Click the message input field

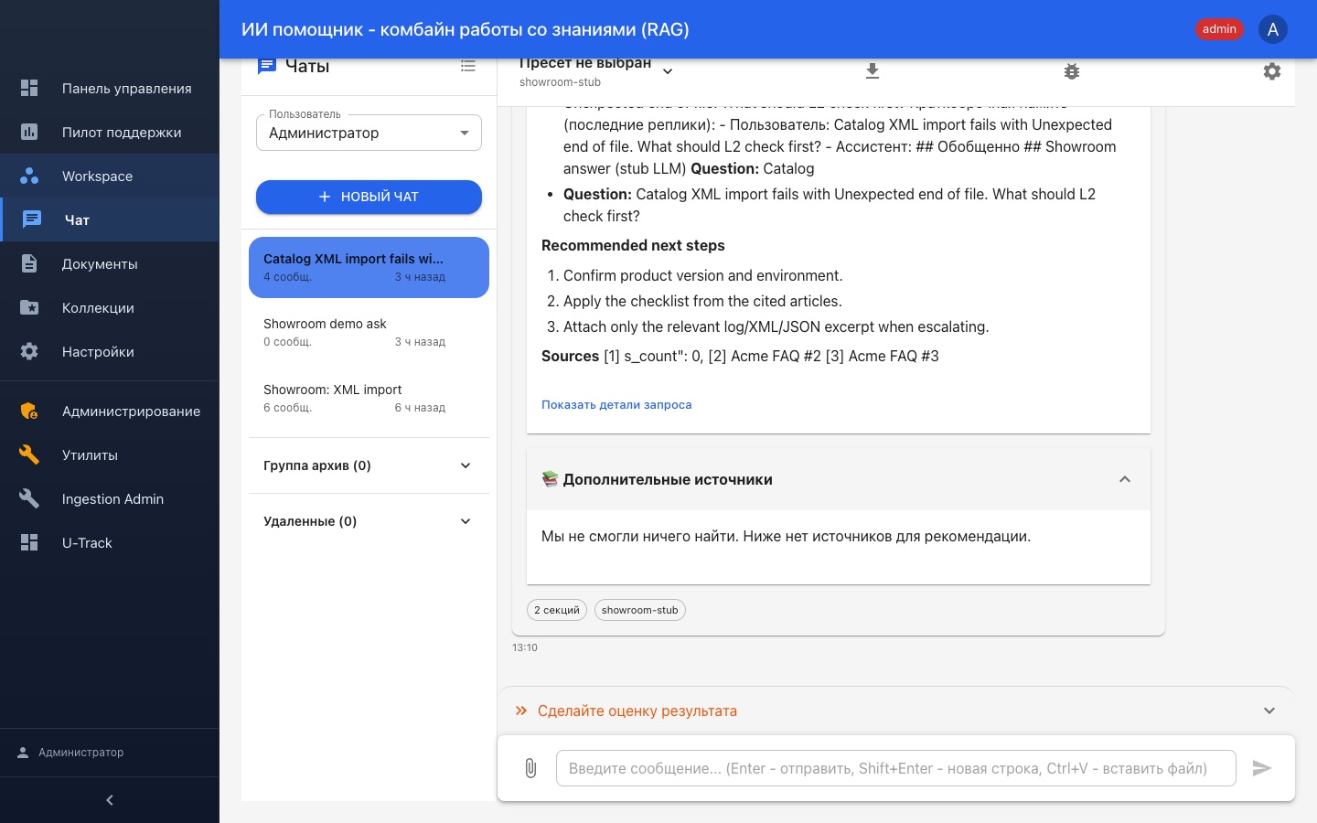click(x=895, y=768)
